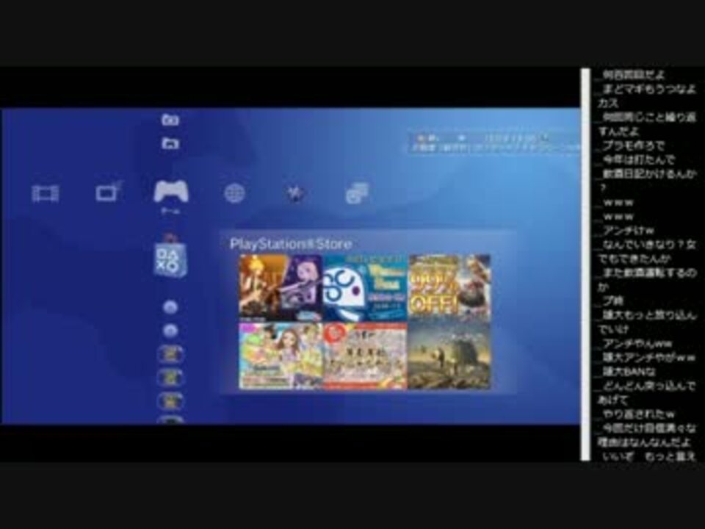Open the second folder icon above Game

(x=170, y=143)
